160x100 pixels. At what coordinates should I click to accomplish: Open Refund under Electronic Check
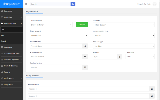3,41
